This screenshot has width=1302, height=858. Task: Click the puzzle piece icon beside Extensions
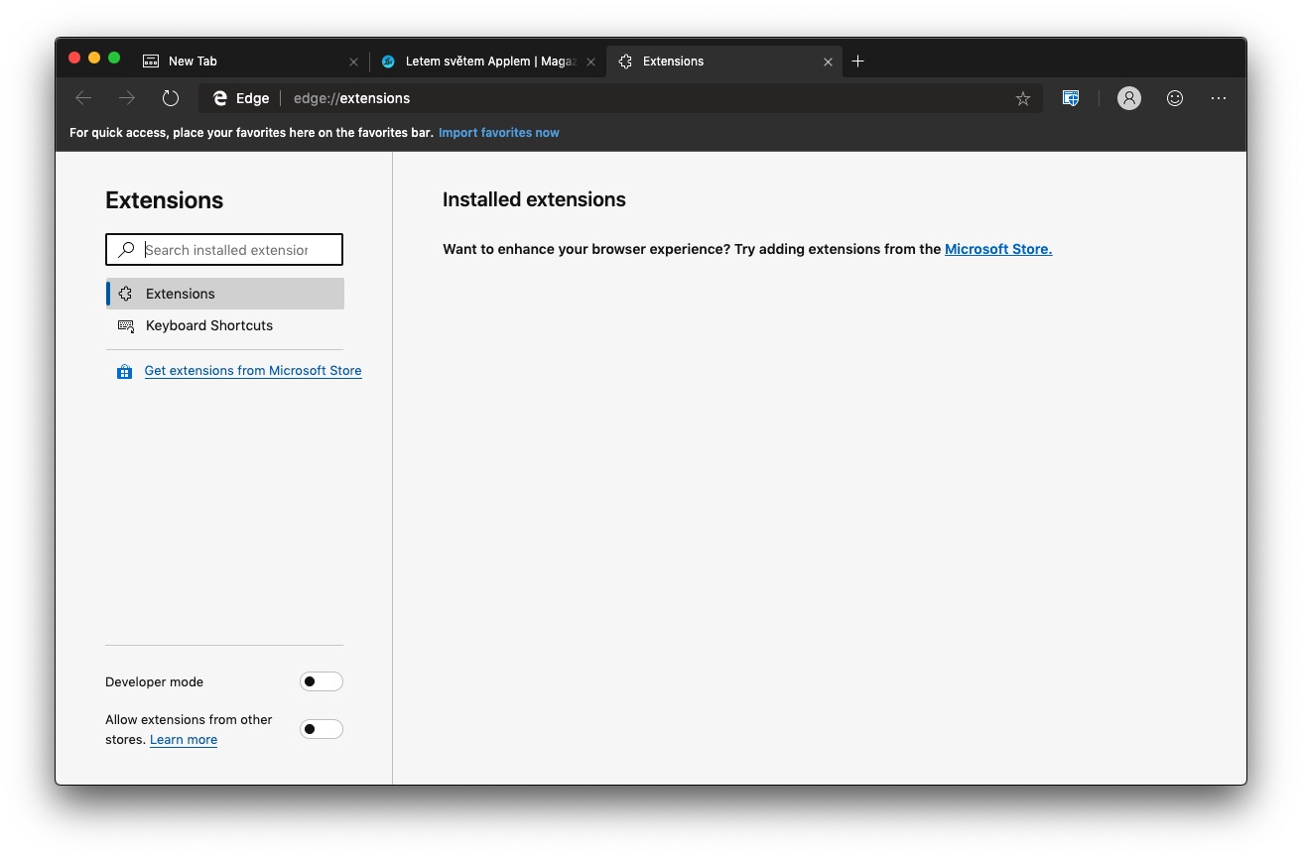click(x=125, y=294)
